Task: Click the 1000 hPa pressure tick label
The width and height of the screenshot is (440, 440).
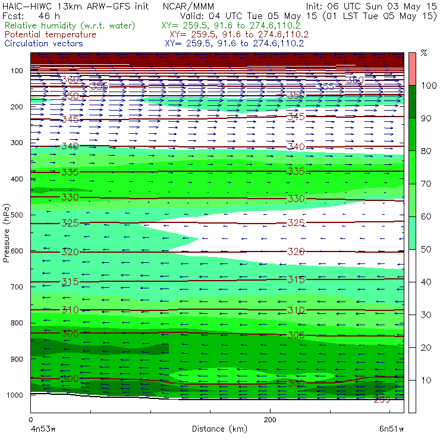Action: click(15, 395)
